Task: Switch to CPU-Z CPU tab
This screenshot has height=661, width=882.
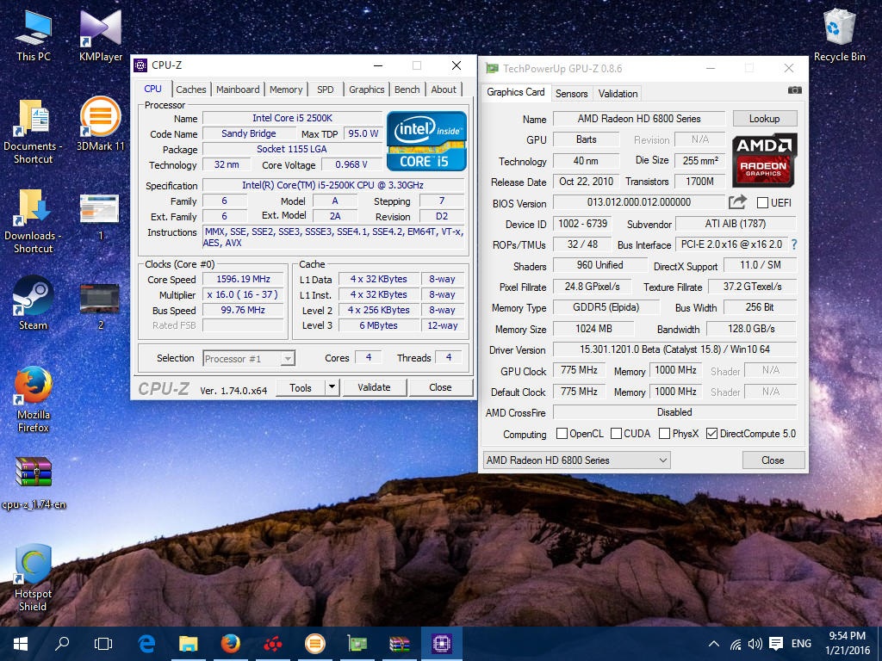Action: [152, 89]
